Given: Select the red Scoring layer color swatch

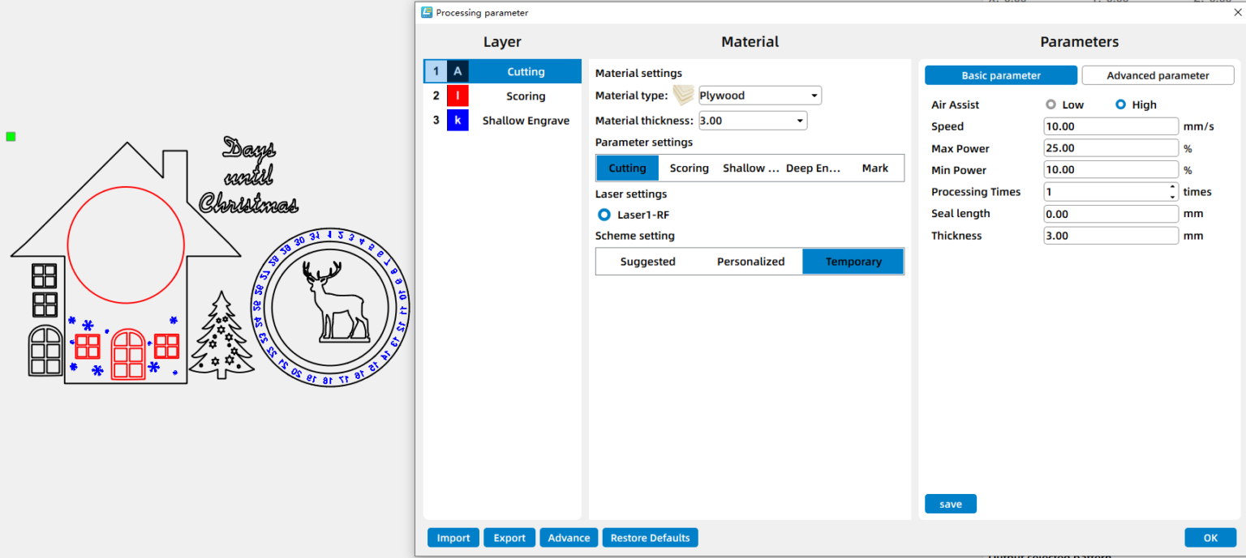Looking at the screenshot, I should 458,96.
